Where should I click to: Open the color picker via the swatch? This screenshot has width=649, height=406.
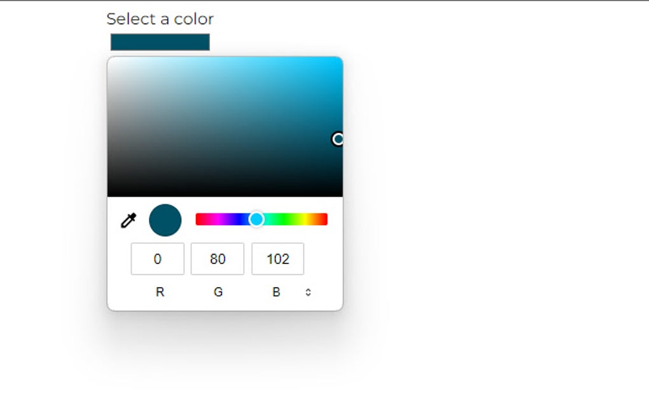click(x=160, y=41)
